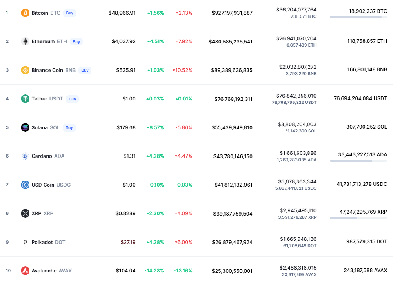
Task: Click the Ethereum diamond logo icon
Action: pyautogui.click(x=25, y=41)
